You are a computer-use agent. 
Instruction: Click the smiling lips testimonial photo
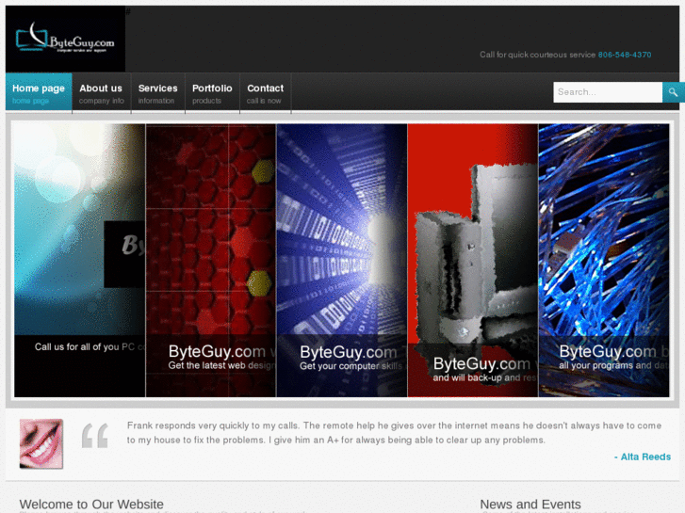tap(41, 443)
